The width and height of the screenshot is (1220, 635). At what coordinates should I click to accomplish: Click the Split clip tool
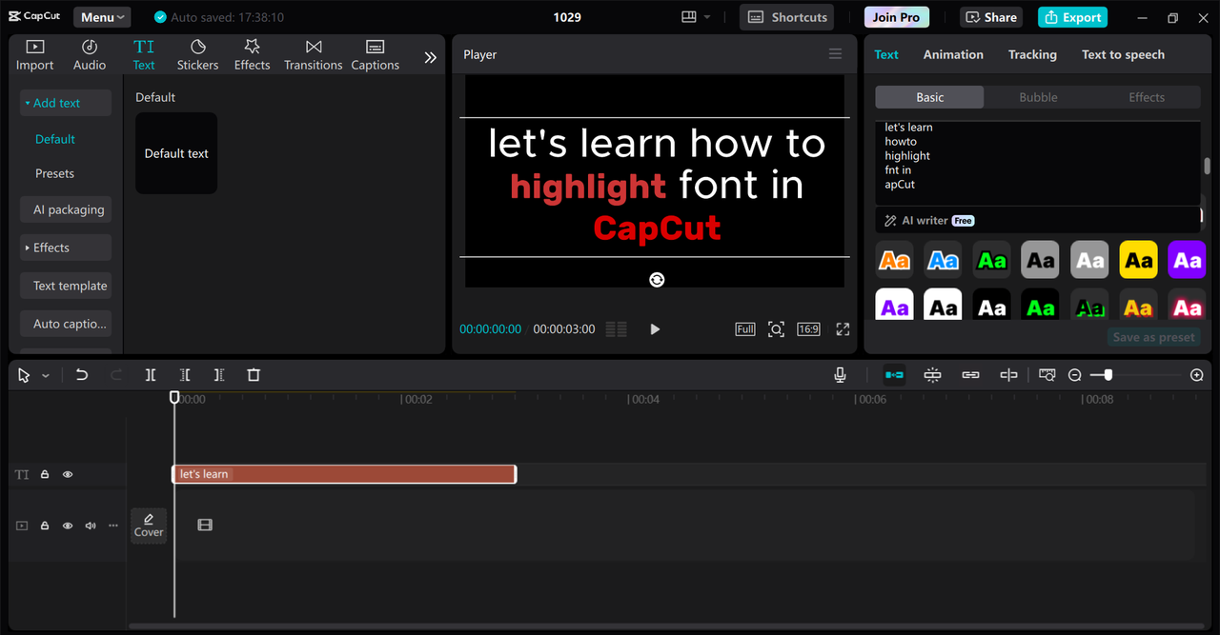151,375
